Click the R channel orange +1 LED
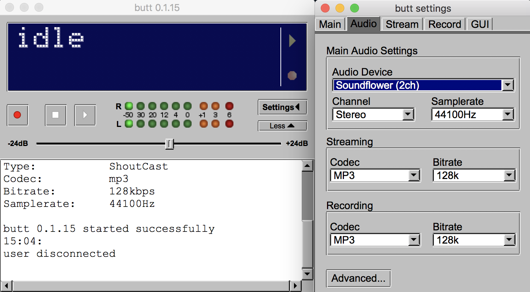 pyautogui.click(x=203, y=106)
